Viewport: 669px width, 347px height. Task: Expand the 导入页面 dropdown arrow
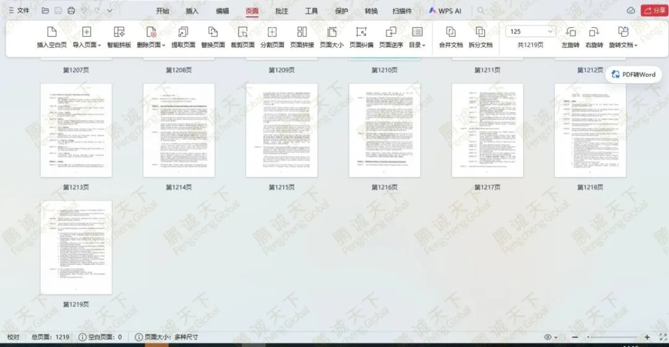coord(99,45)
